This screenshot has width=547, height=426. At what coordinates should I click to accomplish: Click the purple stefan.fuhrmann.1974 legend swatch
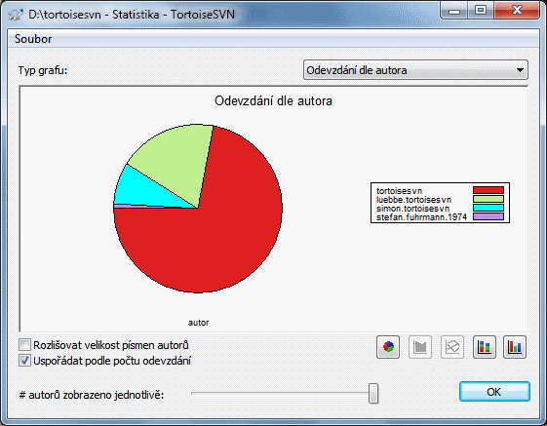(x=488, y=216)
